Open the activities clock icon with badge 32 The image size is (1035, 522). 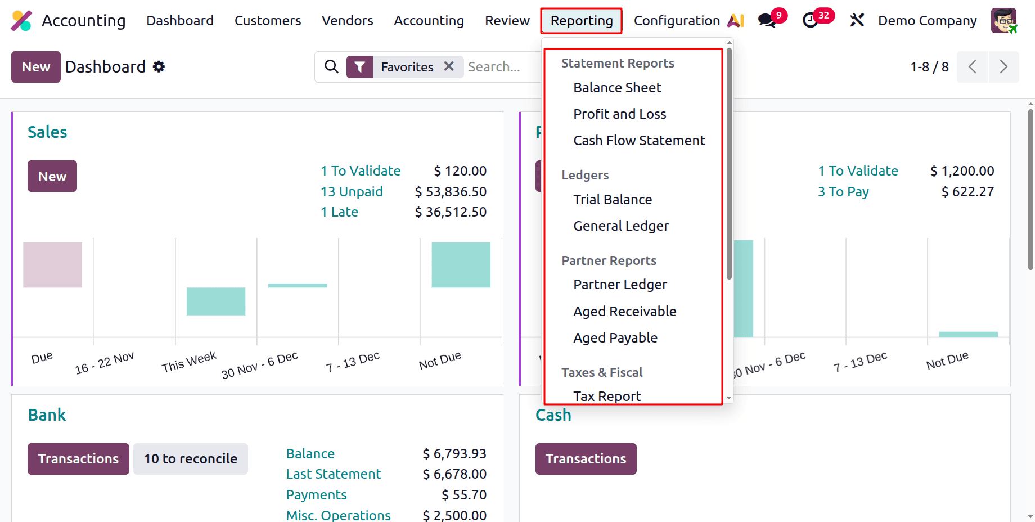(x=810, y=21)
